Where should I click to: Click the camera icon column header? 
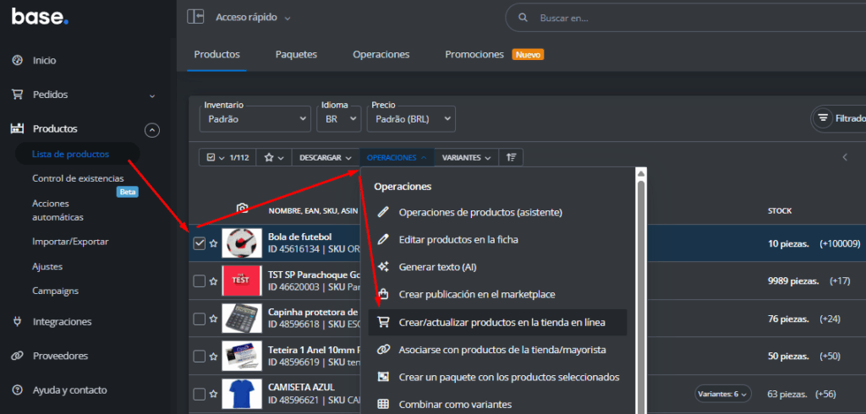coord(242,210)
